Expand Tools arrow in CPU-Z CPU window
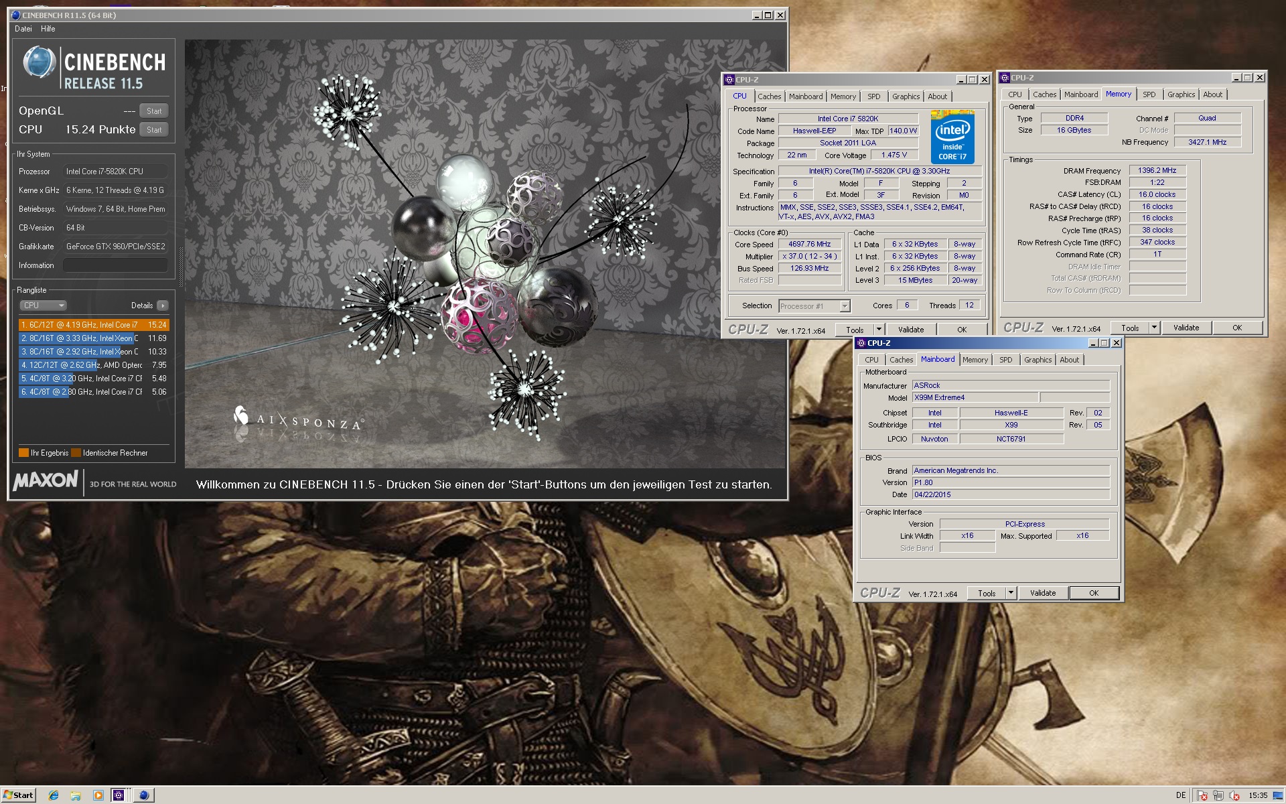Image resolution: width=1286 pixels, height=804 pixels. (879, 329)
